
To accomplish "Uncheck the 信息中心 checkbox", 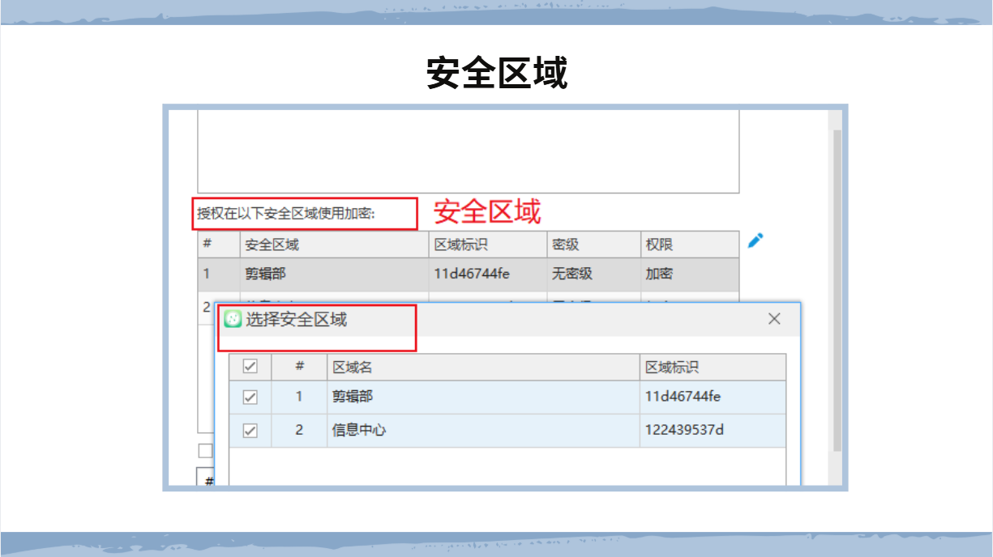I will (x=250, y=431).
